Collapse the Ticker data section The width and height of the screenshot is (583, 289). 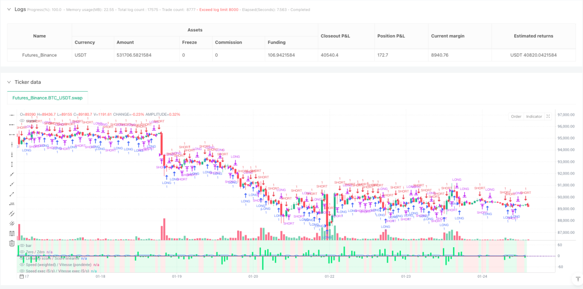[9, 82]
